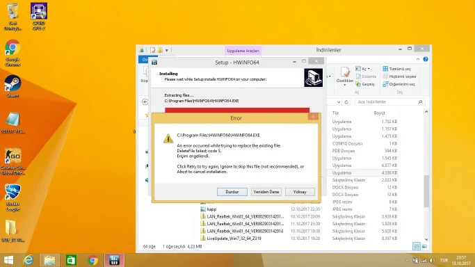The height and width of the screenshot is (267, 475).
Task: Switch Explorer to large icons view
Action: click(x=424, y=246)
